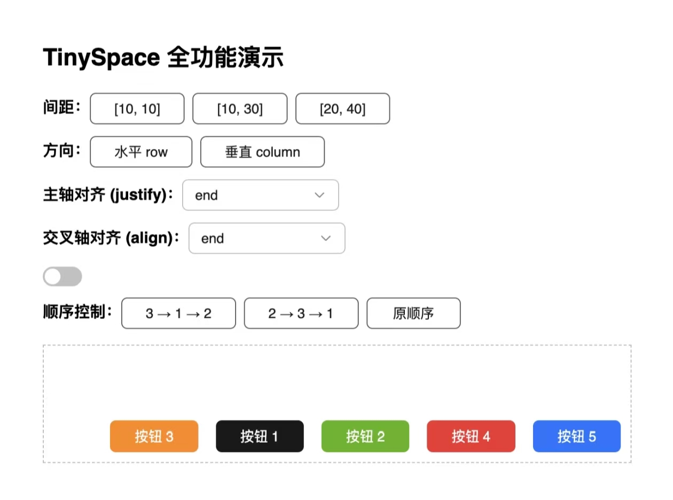Click the black 按钮 1 button
673x500 pixels.
click(x=260, y=436)
